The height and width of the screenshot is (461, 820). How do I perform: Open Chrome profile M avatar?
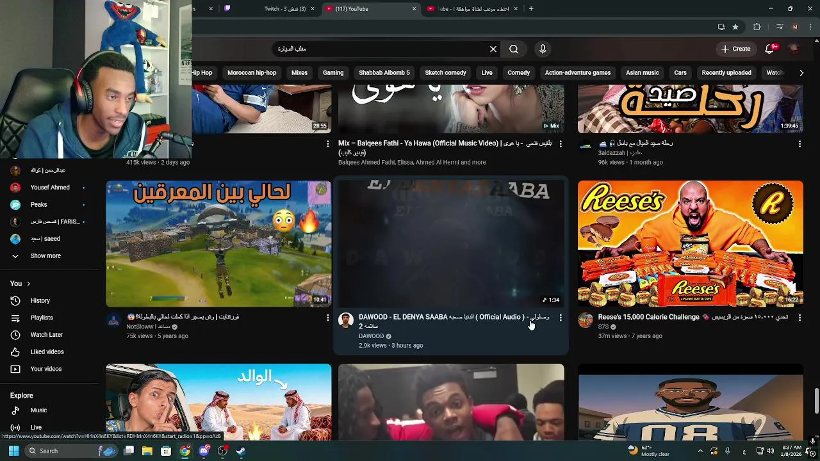coord(795,27)
